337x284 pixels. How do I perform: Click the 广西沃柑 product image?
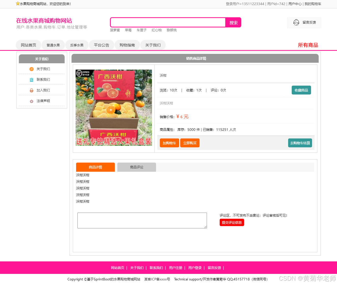(114, 108)
